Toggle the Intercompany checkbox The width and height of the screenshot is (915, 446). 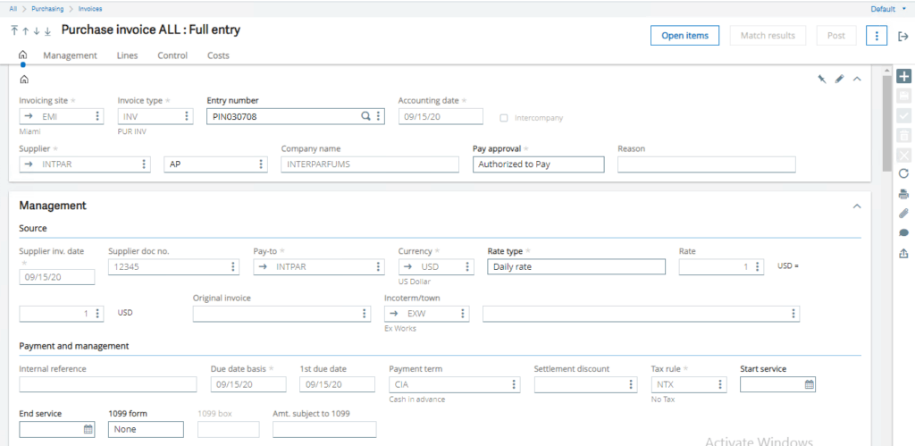pyautogui.click(x=505, y=117)
